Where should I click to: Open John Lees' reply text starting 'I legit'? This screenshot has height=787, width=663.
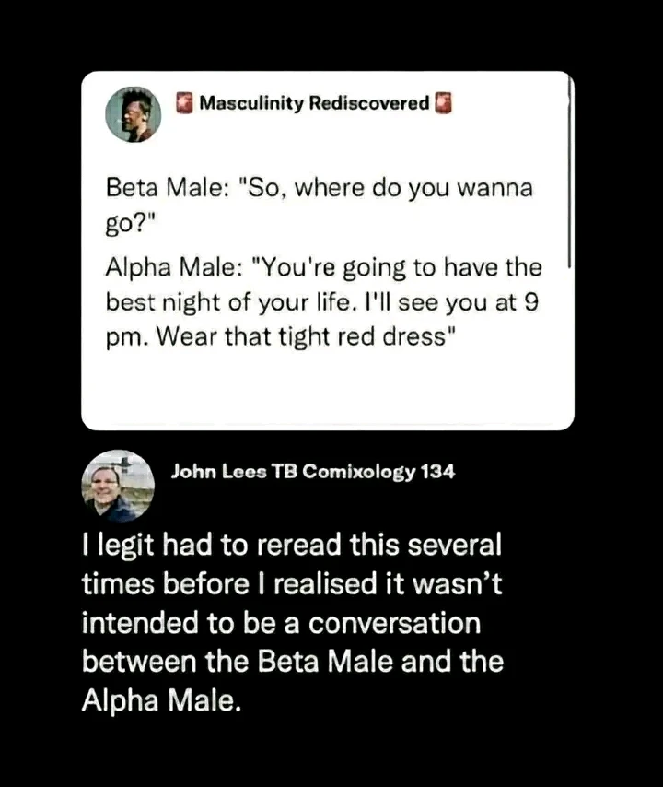pyautogui.click(x=293, y=622)
